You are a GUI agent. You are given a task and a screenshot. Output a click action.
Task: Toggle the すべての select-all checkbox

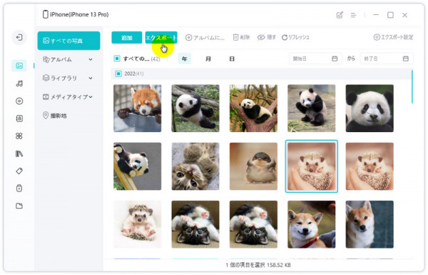point(117,59)
